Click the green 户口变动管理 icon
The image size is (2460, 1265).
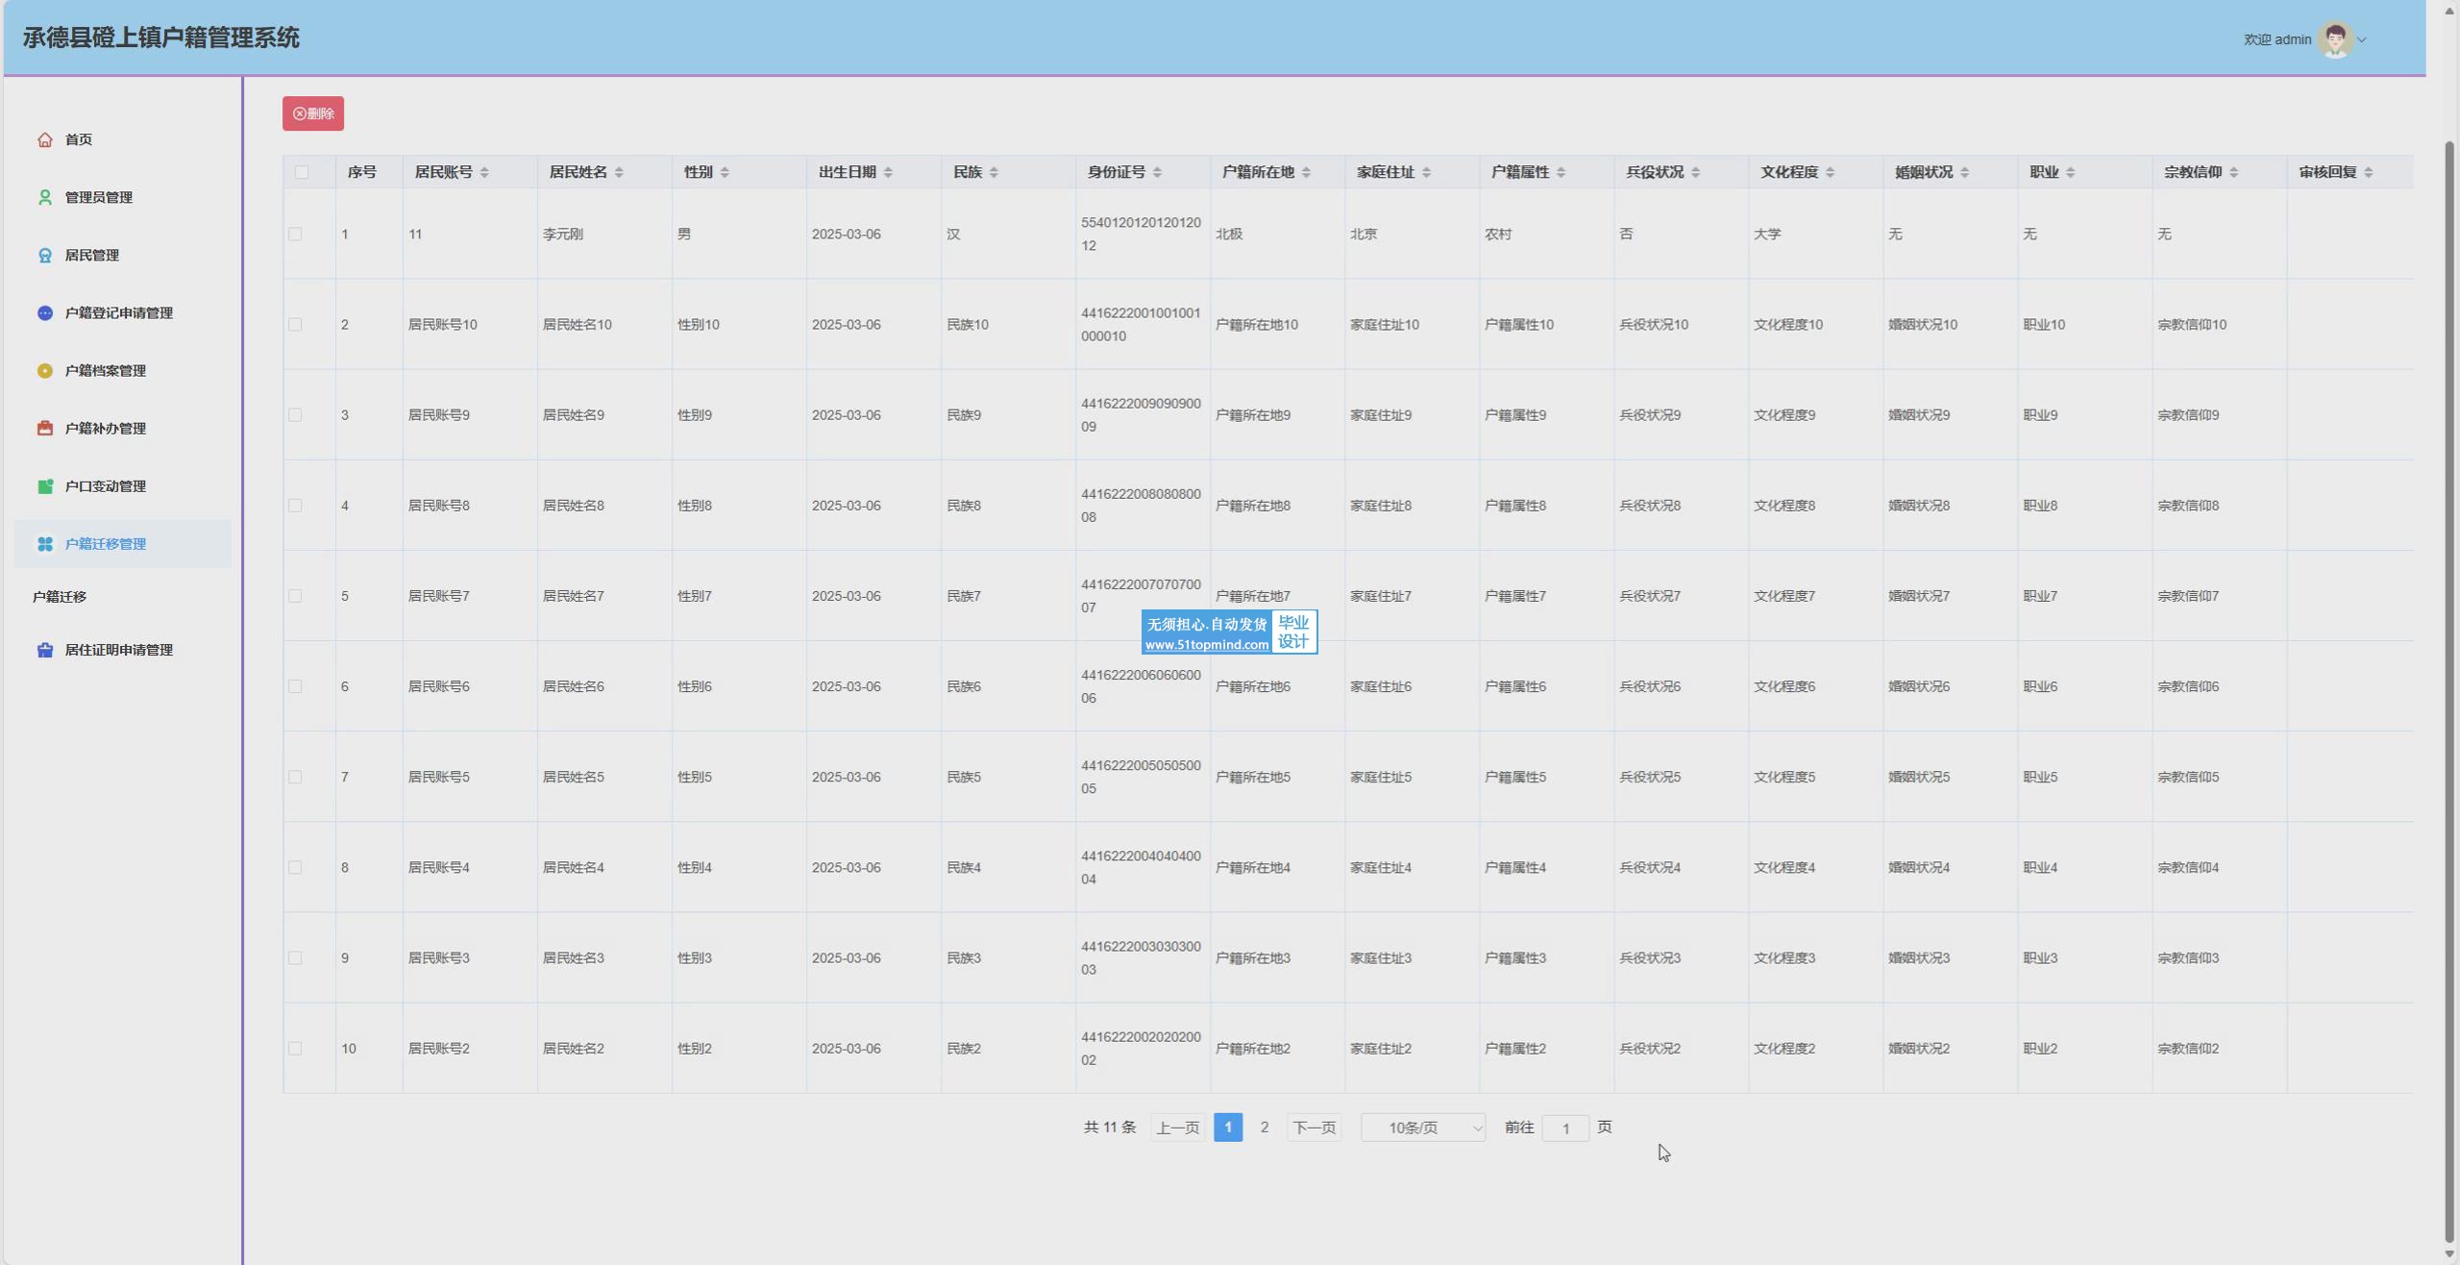[44, 485]
